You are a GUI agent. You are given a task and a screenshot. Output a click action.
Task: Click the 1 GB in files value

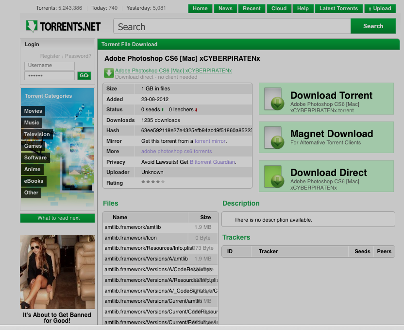point(155,88)
